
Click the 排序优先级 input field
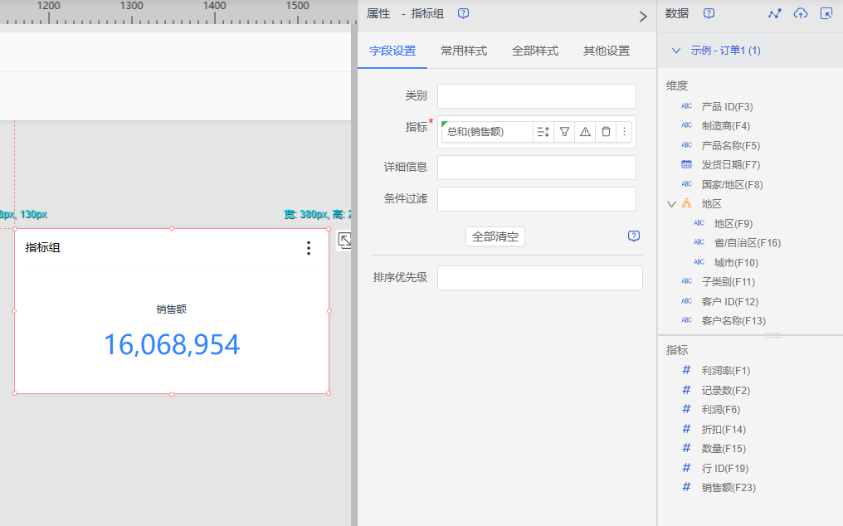539,278
